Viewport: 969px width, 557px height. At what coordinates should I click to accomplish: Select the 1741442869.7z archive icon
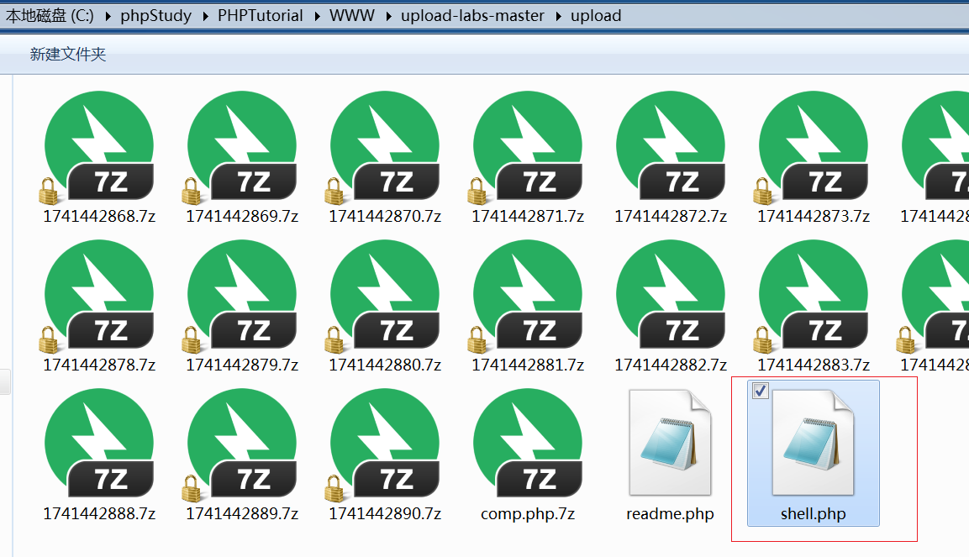tap(242, 147)
